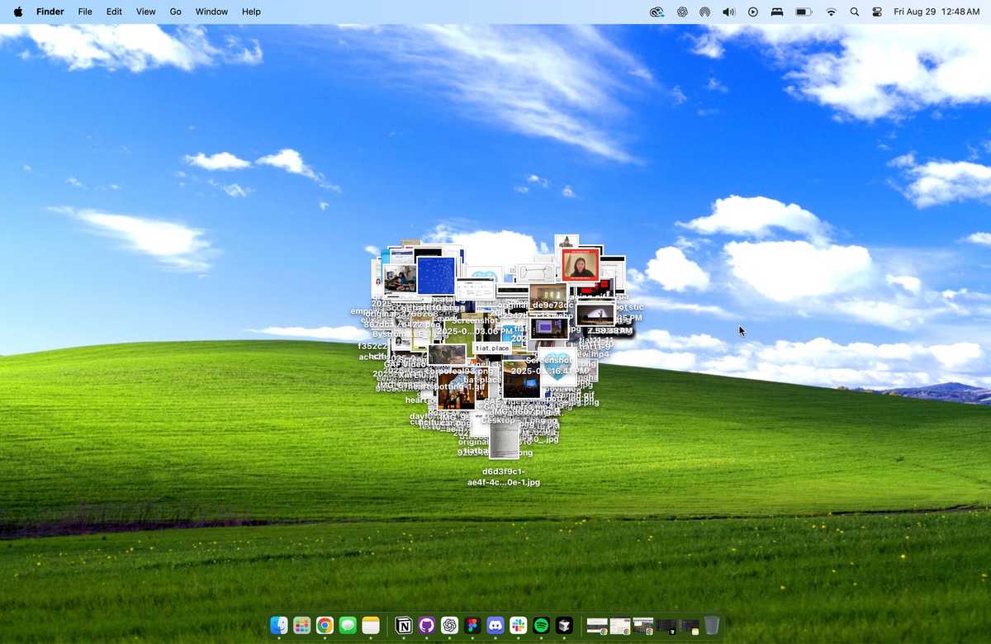Open Figma from the Dock
Image resolution: width=991 pixels, height=644 pixels.
click(472, 626)
